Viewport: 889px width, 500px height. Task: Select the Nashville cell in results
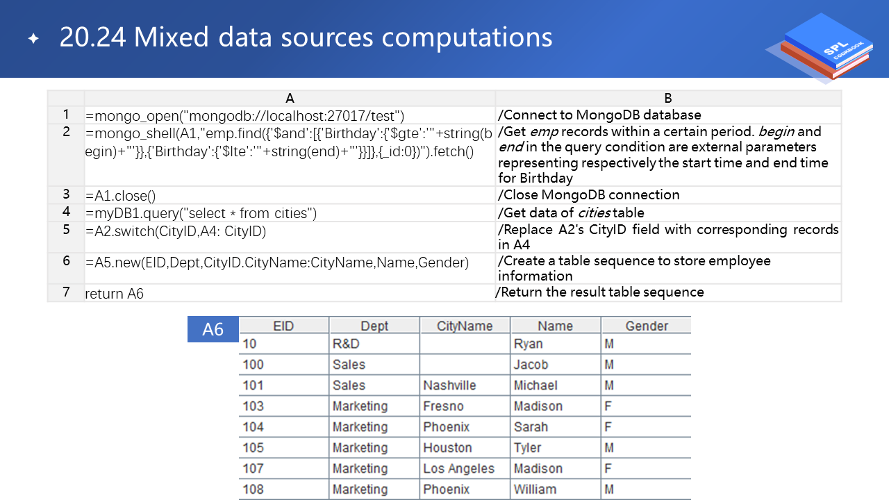click(449, 385)
